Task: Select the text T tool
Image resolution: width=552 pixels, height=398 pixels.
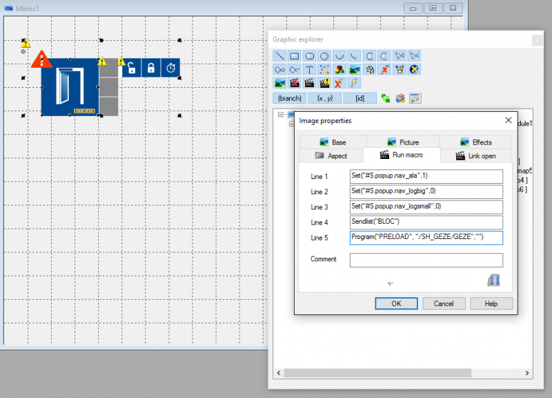Action: point(309,70)
